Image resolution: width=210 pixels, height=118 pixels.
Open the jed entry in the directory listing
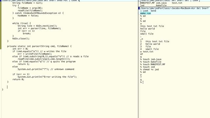click(x=142, y=5)
